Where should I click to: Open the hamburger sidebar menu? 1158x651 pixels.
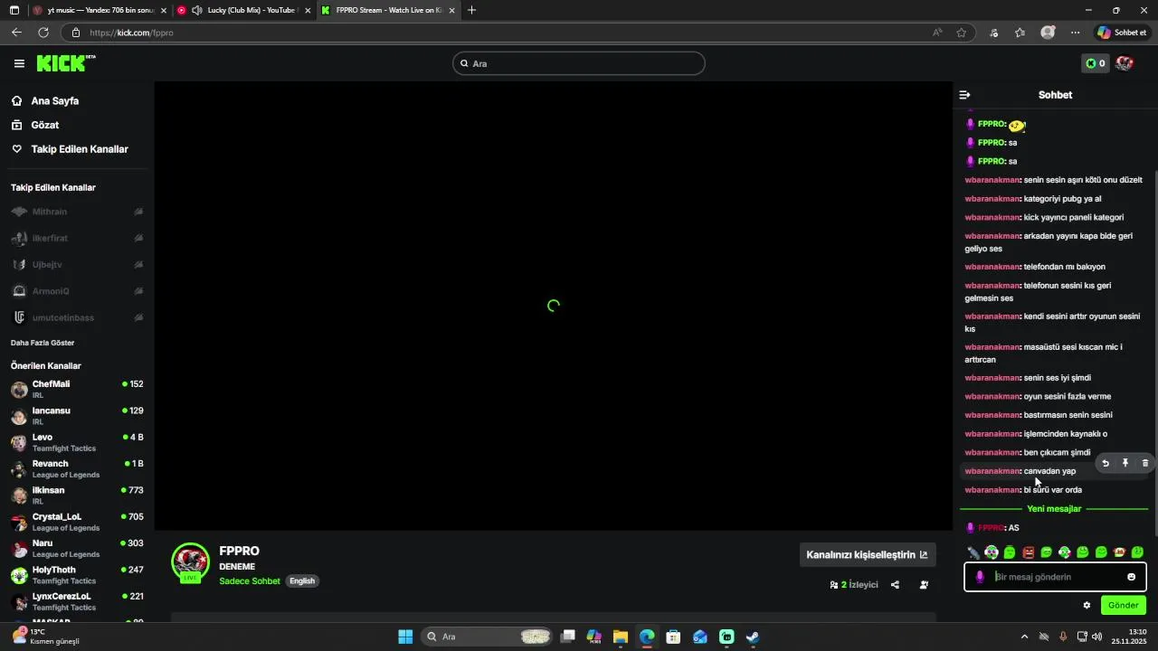pyautogui.click(x=19, y=63)
